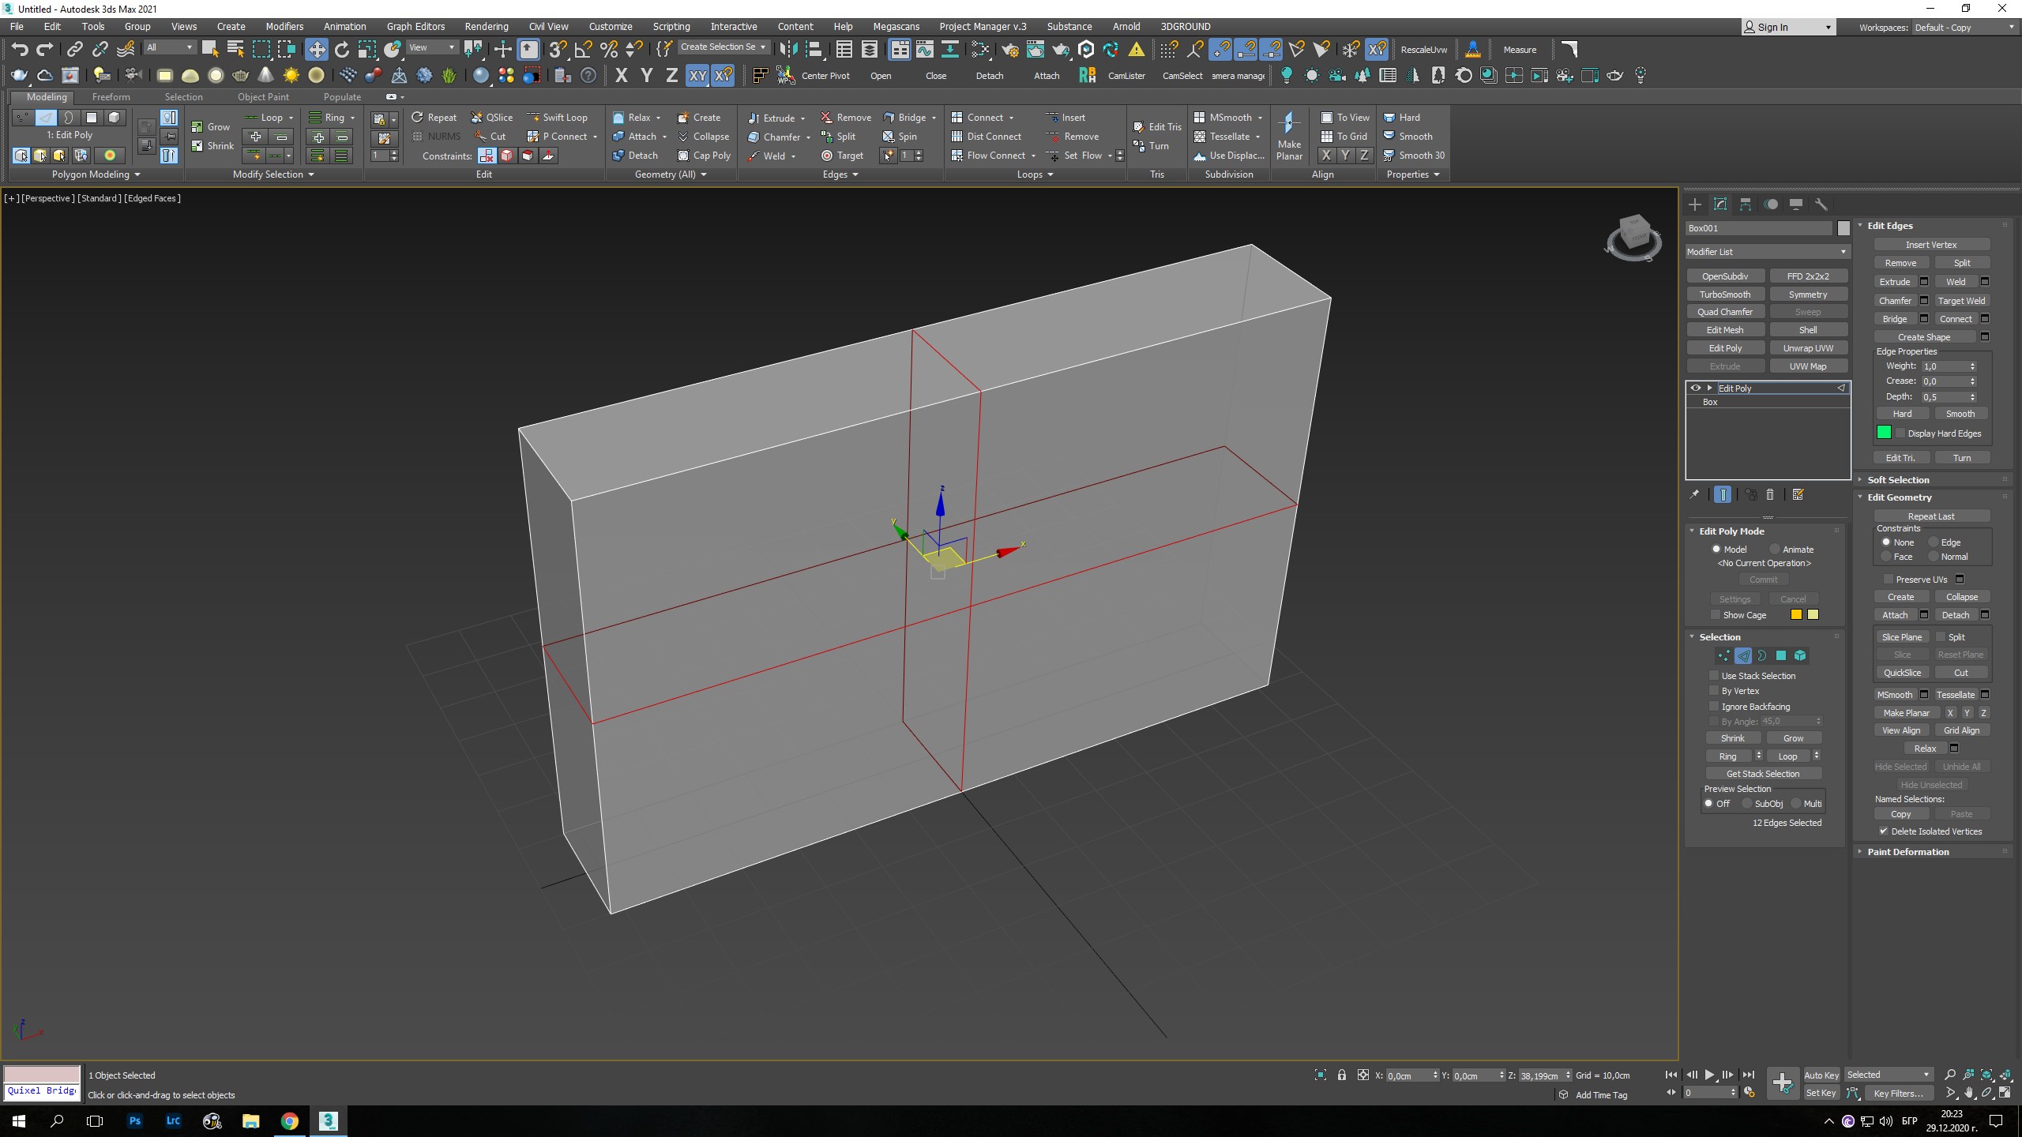Screen dimensions: 2022x1137
Task: Enable Ignore Backfacing checkbox
Action: [1714, 707]
